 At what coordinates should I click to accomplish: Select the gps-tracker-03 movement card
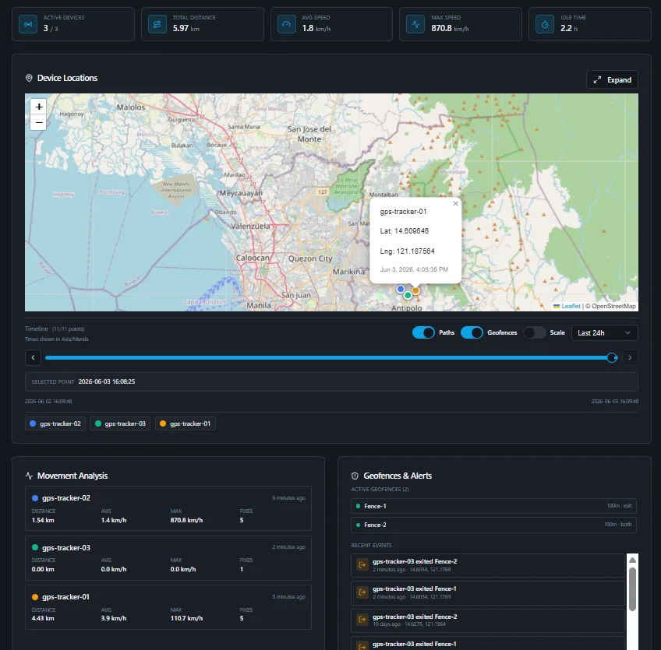click(x=168, y=558)
